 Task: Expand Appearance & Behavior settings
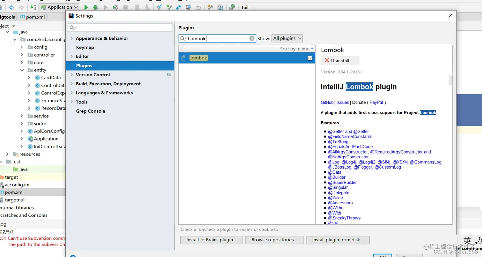click(71, 38)
